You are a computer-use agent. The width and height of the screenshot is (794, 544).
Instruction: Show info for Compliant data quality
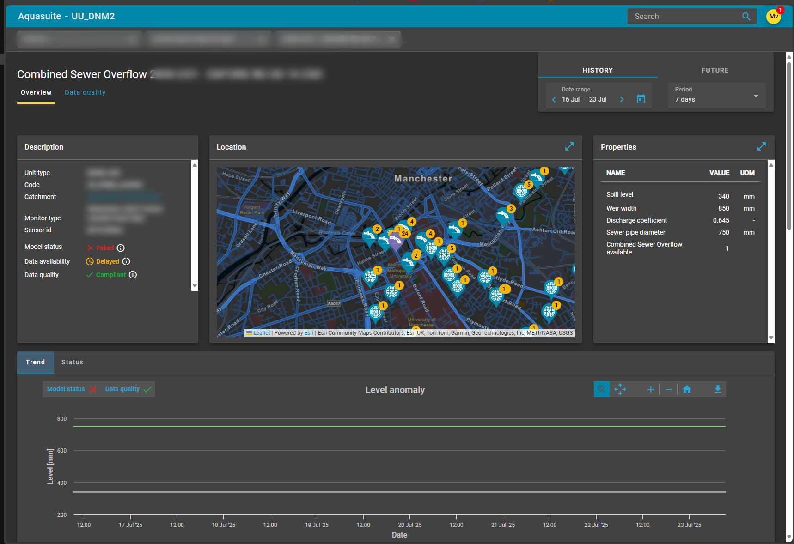(133, 275)
